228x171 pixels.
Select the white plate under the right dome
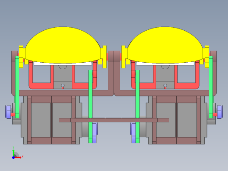point(165,64)
